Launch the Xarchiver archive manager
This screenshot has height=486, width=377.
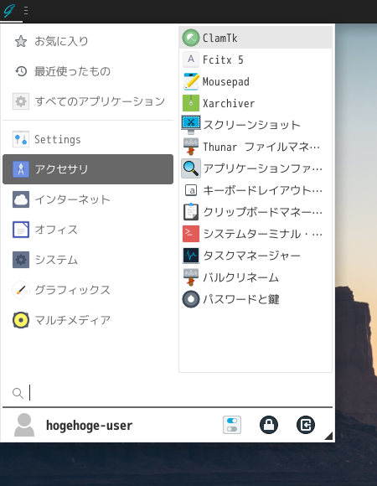click(x=256, y=103)
